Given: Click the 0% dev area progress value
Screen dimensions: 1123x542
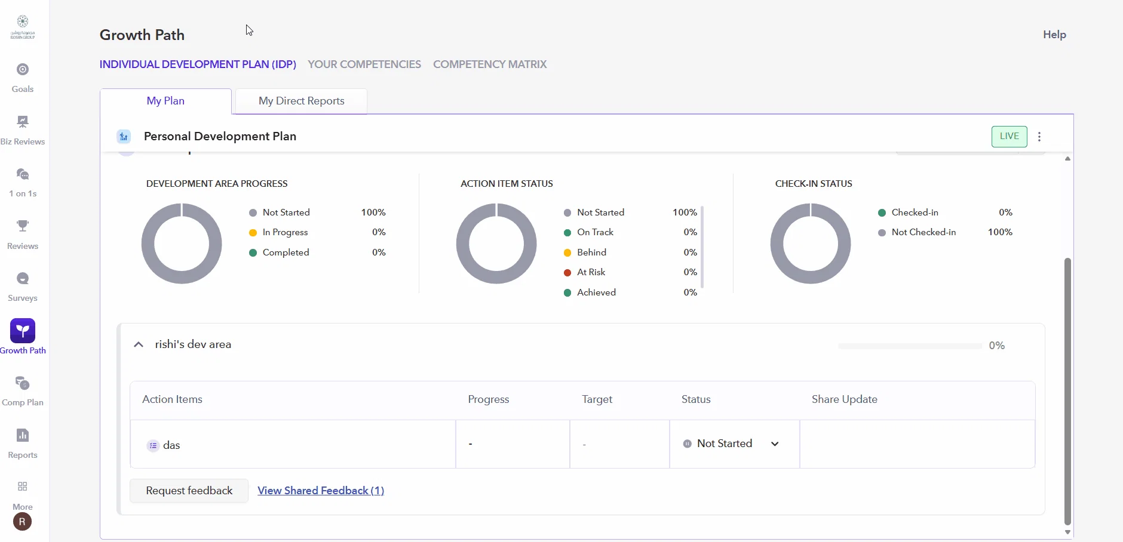Looking at the screenshot, I should 997,346.
